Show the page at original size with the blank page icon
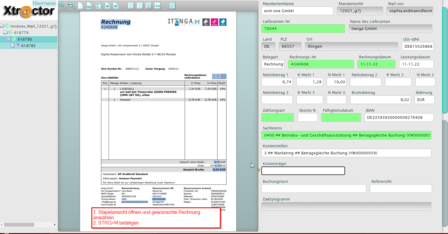Image resolution: width=448 pixels, height=234 pixels. pyautogui.click(x=80, y=5)
